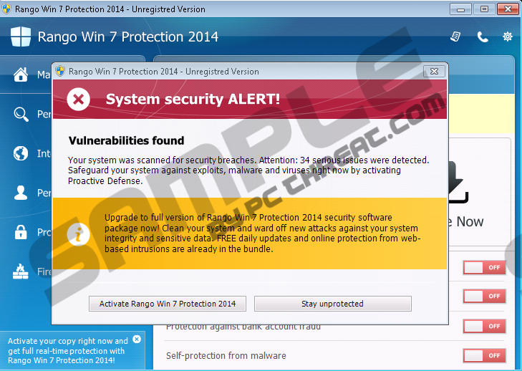Image resolution: width=522 pixels, height=371 pixels.
Task: Toggle Self-protection from malware switch
Action: tap(484, 355)
